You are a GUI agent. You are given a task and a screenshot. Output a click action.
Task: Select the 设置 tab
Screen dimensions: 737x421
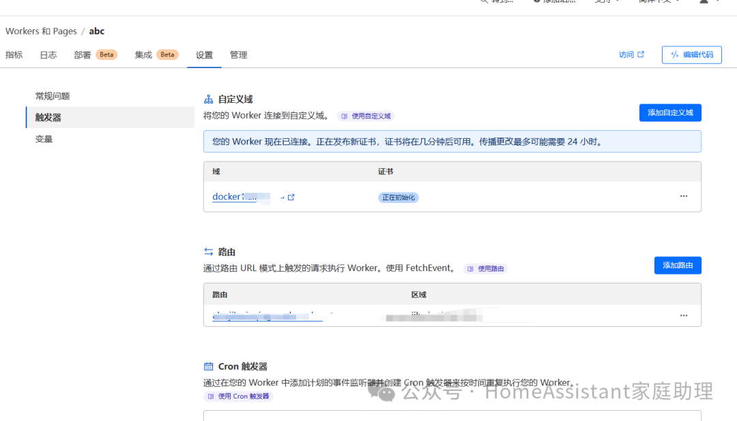204,55
